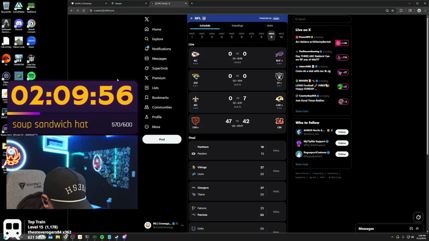
Task: Click the Rams team logo
Action: [279, 98]
